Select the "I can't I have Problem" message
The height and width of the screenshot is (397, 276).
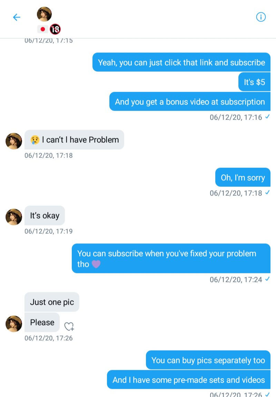(x=74, y=140)
